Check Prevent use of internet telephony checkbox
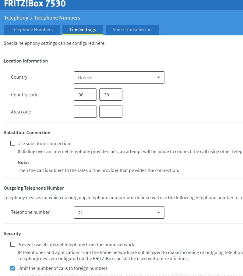243x276 pixels. [13, 244]
